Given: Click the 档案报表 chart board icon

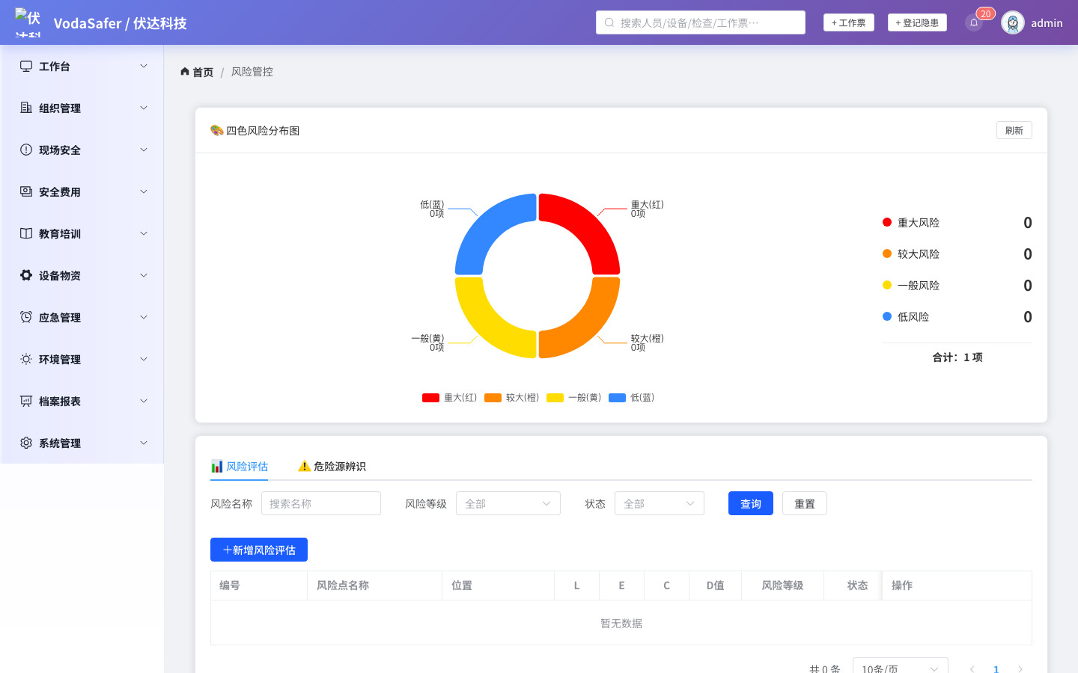Looking at the screenshot, I should [x=26, y=401].
